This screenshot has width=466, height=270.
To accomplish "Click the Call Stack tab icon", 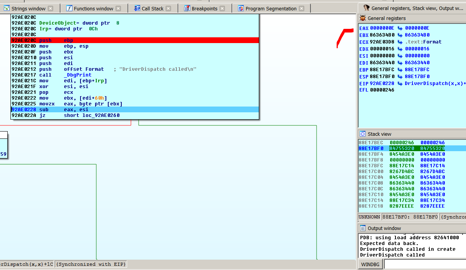I will (137, 8).
